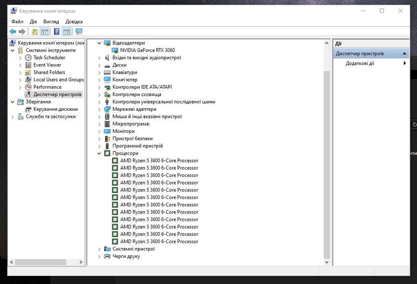Open the Дія menu
The height and width of the screenshot is (284, 417).
click(x=33, y=22)
